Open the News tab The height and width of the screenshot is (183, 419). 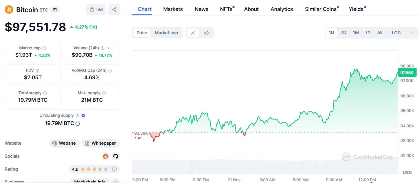(x=201, y=9)
